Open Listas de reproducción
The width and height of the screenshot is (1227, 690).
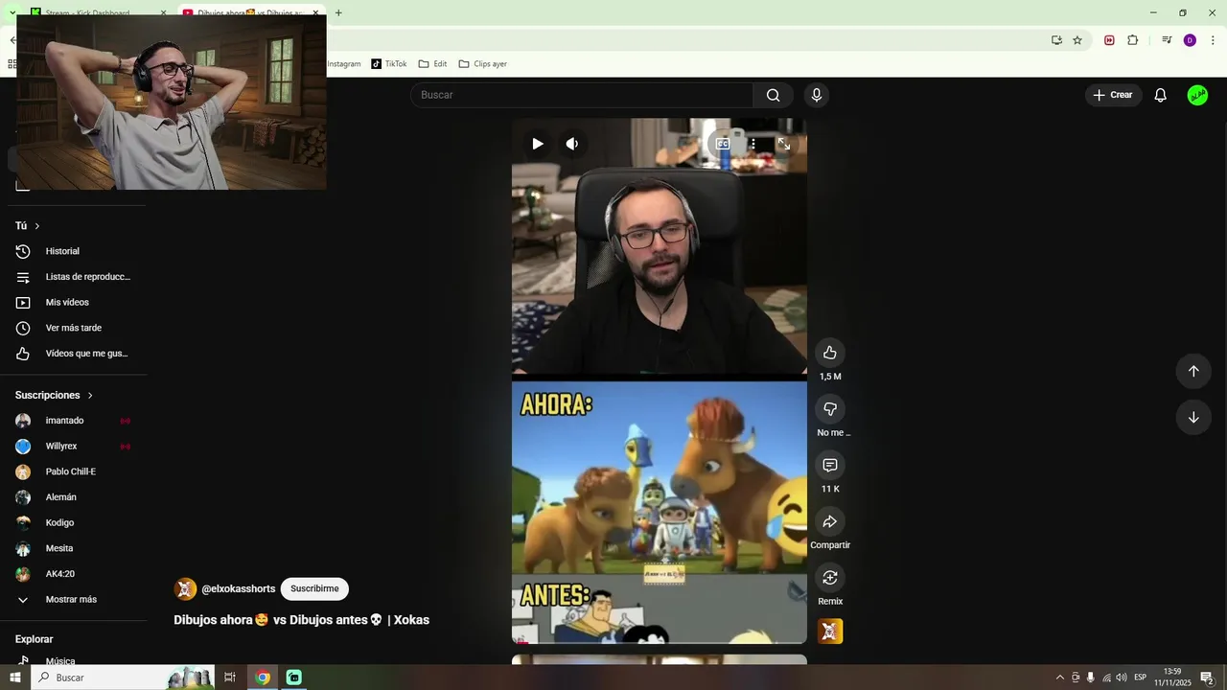(73, 277)
